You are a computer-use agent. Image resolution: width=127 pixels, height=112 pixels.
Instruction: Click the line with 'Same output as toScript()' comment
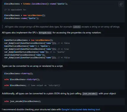(x=32, y=85)
